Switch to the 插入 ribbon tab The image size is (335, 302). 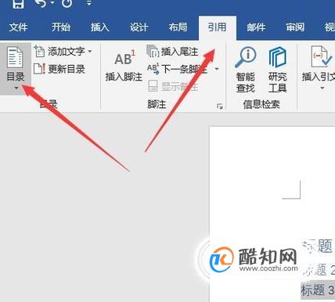click(x=99, y=27)
